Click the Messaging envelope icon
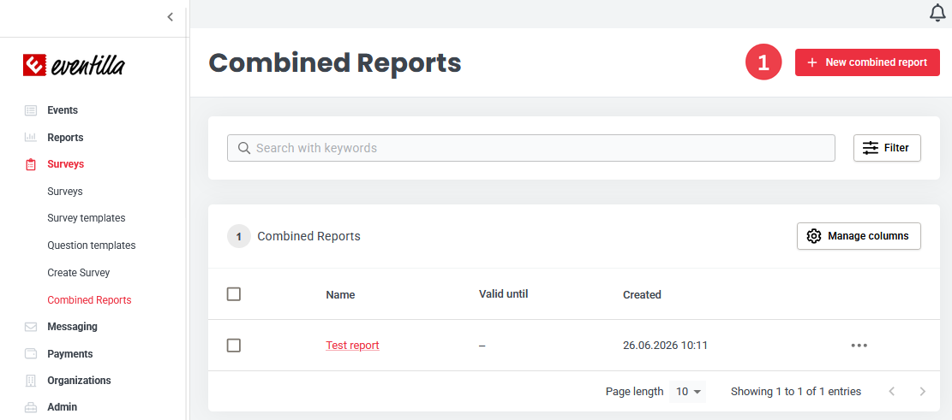952x420 pixels. 30,327
